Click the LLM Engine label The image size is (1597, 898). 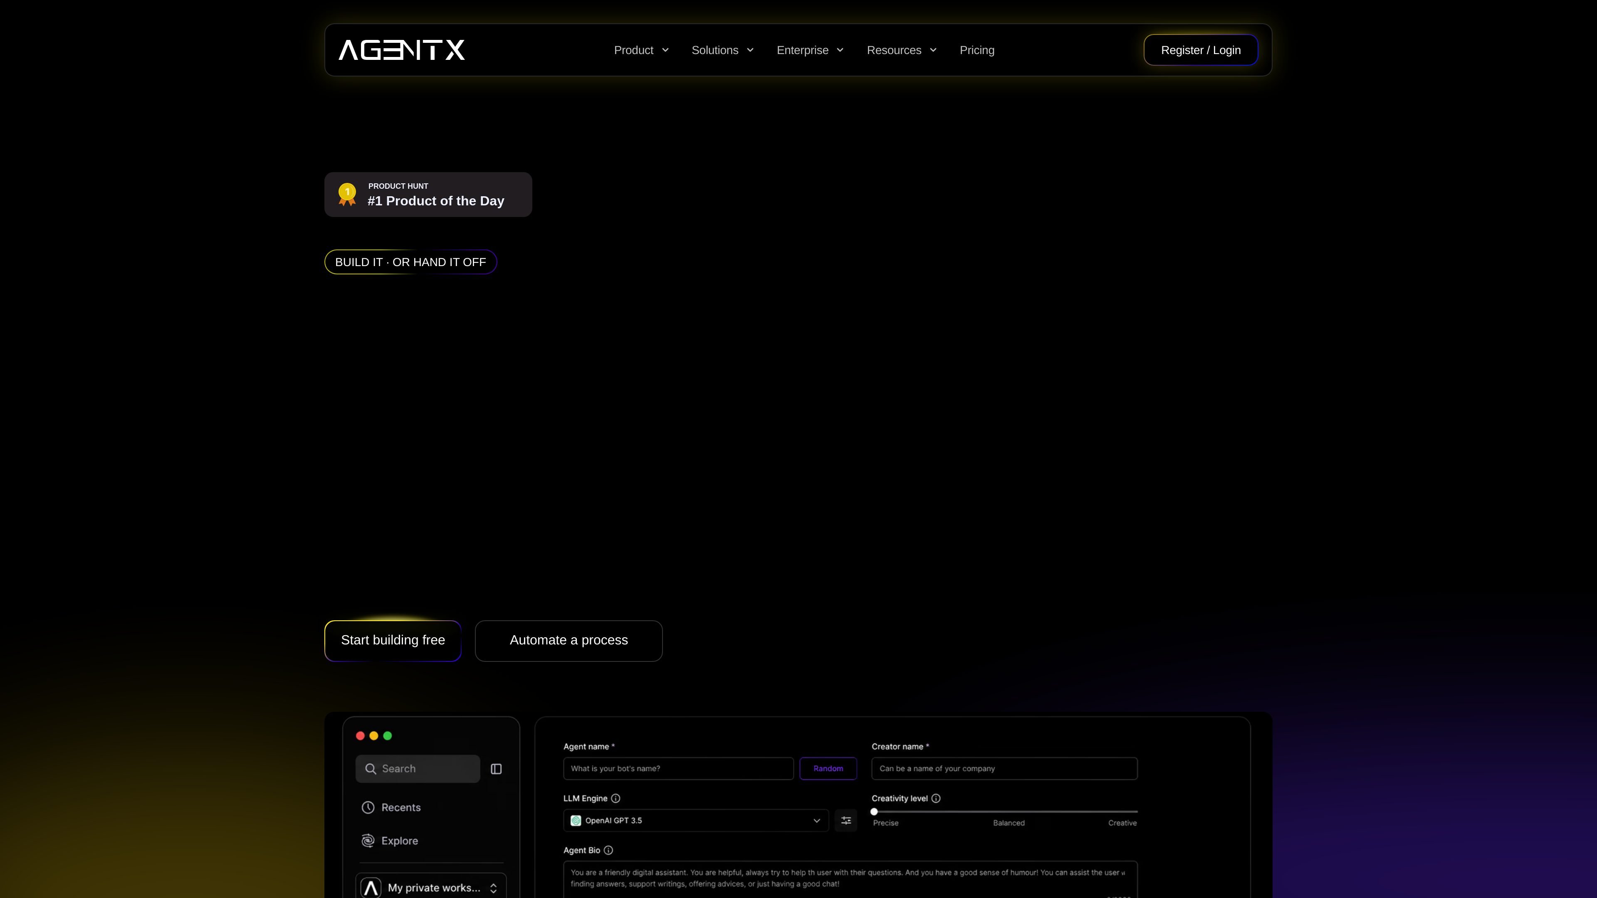pos(585,798)
